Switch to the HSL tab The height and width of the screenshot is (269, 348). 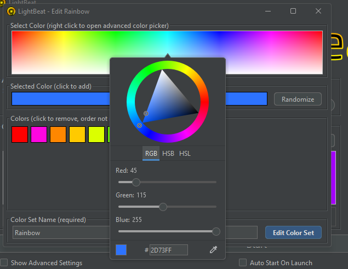pos(185,154)
